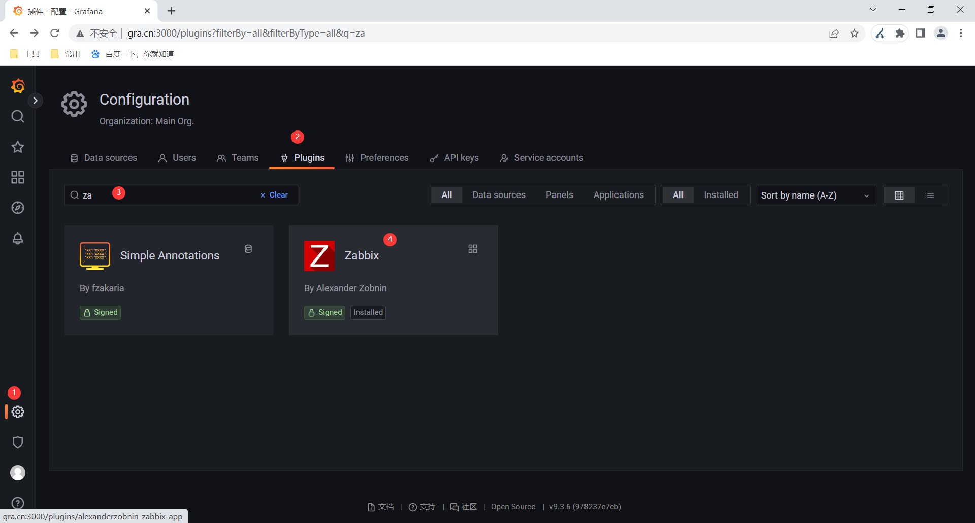Open the Preferences tab
The image size is (975, 523).
[x=377, y=158]
